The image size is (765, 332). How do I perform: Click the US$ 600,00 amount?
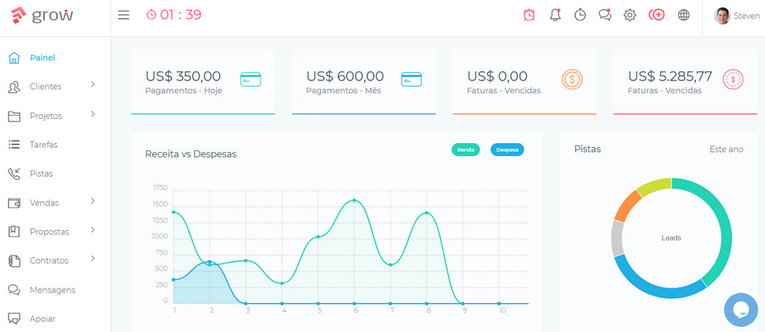(345, 76)
